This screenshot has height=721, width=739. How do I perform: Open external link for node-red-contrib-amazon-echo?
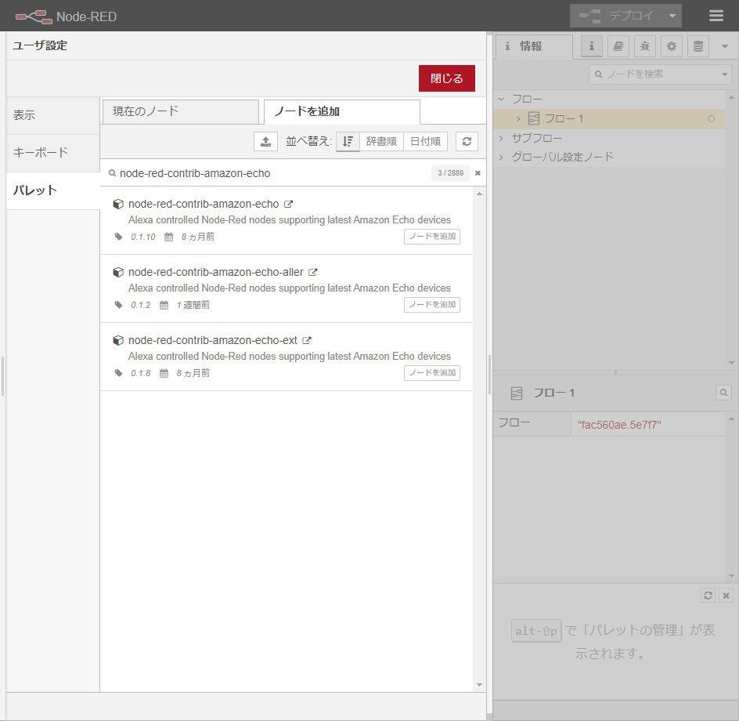click(288, 205)
